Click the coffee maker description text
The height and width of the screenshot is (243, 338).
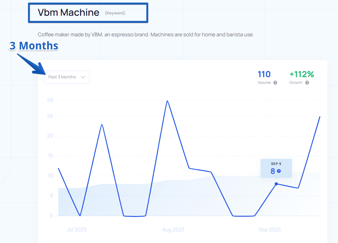coord(146,35)
